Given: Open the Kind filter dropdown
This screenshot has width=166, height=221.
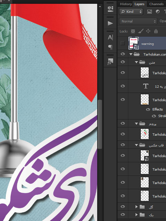Looking at the screenshot, I should (131, 11).
